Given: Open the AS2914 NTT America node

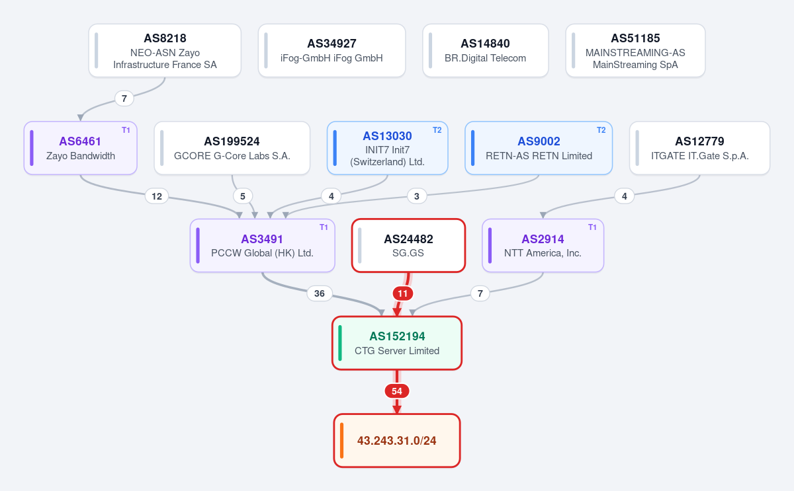Looking at the screenshot, I should click(x=543, y=246).
